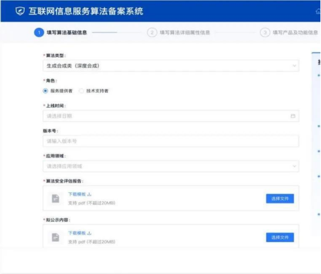The width and height of the screenshot is (321, 274).
Task: Select 技术支持者 radio button
Action: (81, 91)
